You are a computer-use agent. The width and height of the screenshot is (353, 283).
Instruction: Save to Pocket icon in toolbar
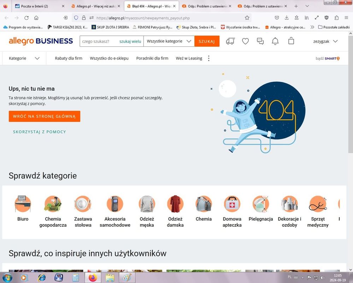tap(277, 18)
